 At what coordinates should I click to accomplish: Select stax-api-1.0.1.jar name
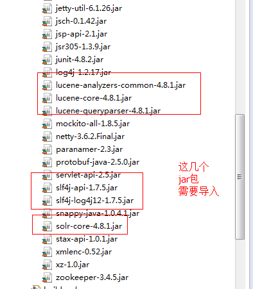[x=87, y=239]
